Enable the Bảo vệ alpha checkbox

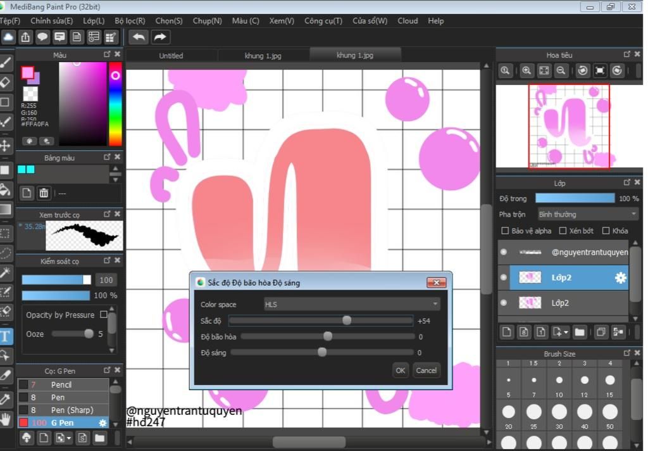pyautogui.click(x=504, y=231)
